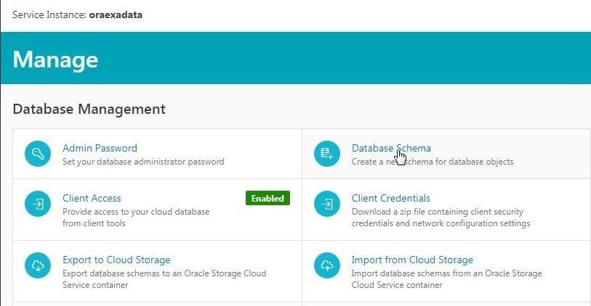
Task: Select the 'Set your database administrator password' text
Action: (x=143, y=162)
